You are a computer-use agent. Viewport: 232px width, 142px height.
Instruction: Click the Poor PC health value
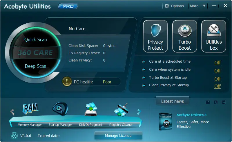[x=107, y=82]
